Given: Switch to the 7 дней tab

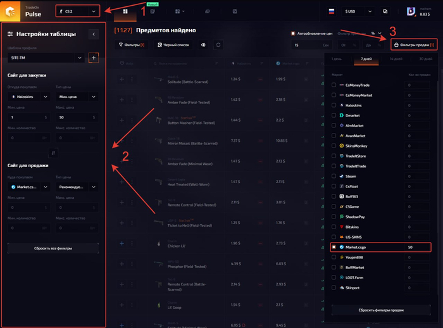Looking at the screenshot, I should (x=366, y=59).
